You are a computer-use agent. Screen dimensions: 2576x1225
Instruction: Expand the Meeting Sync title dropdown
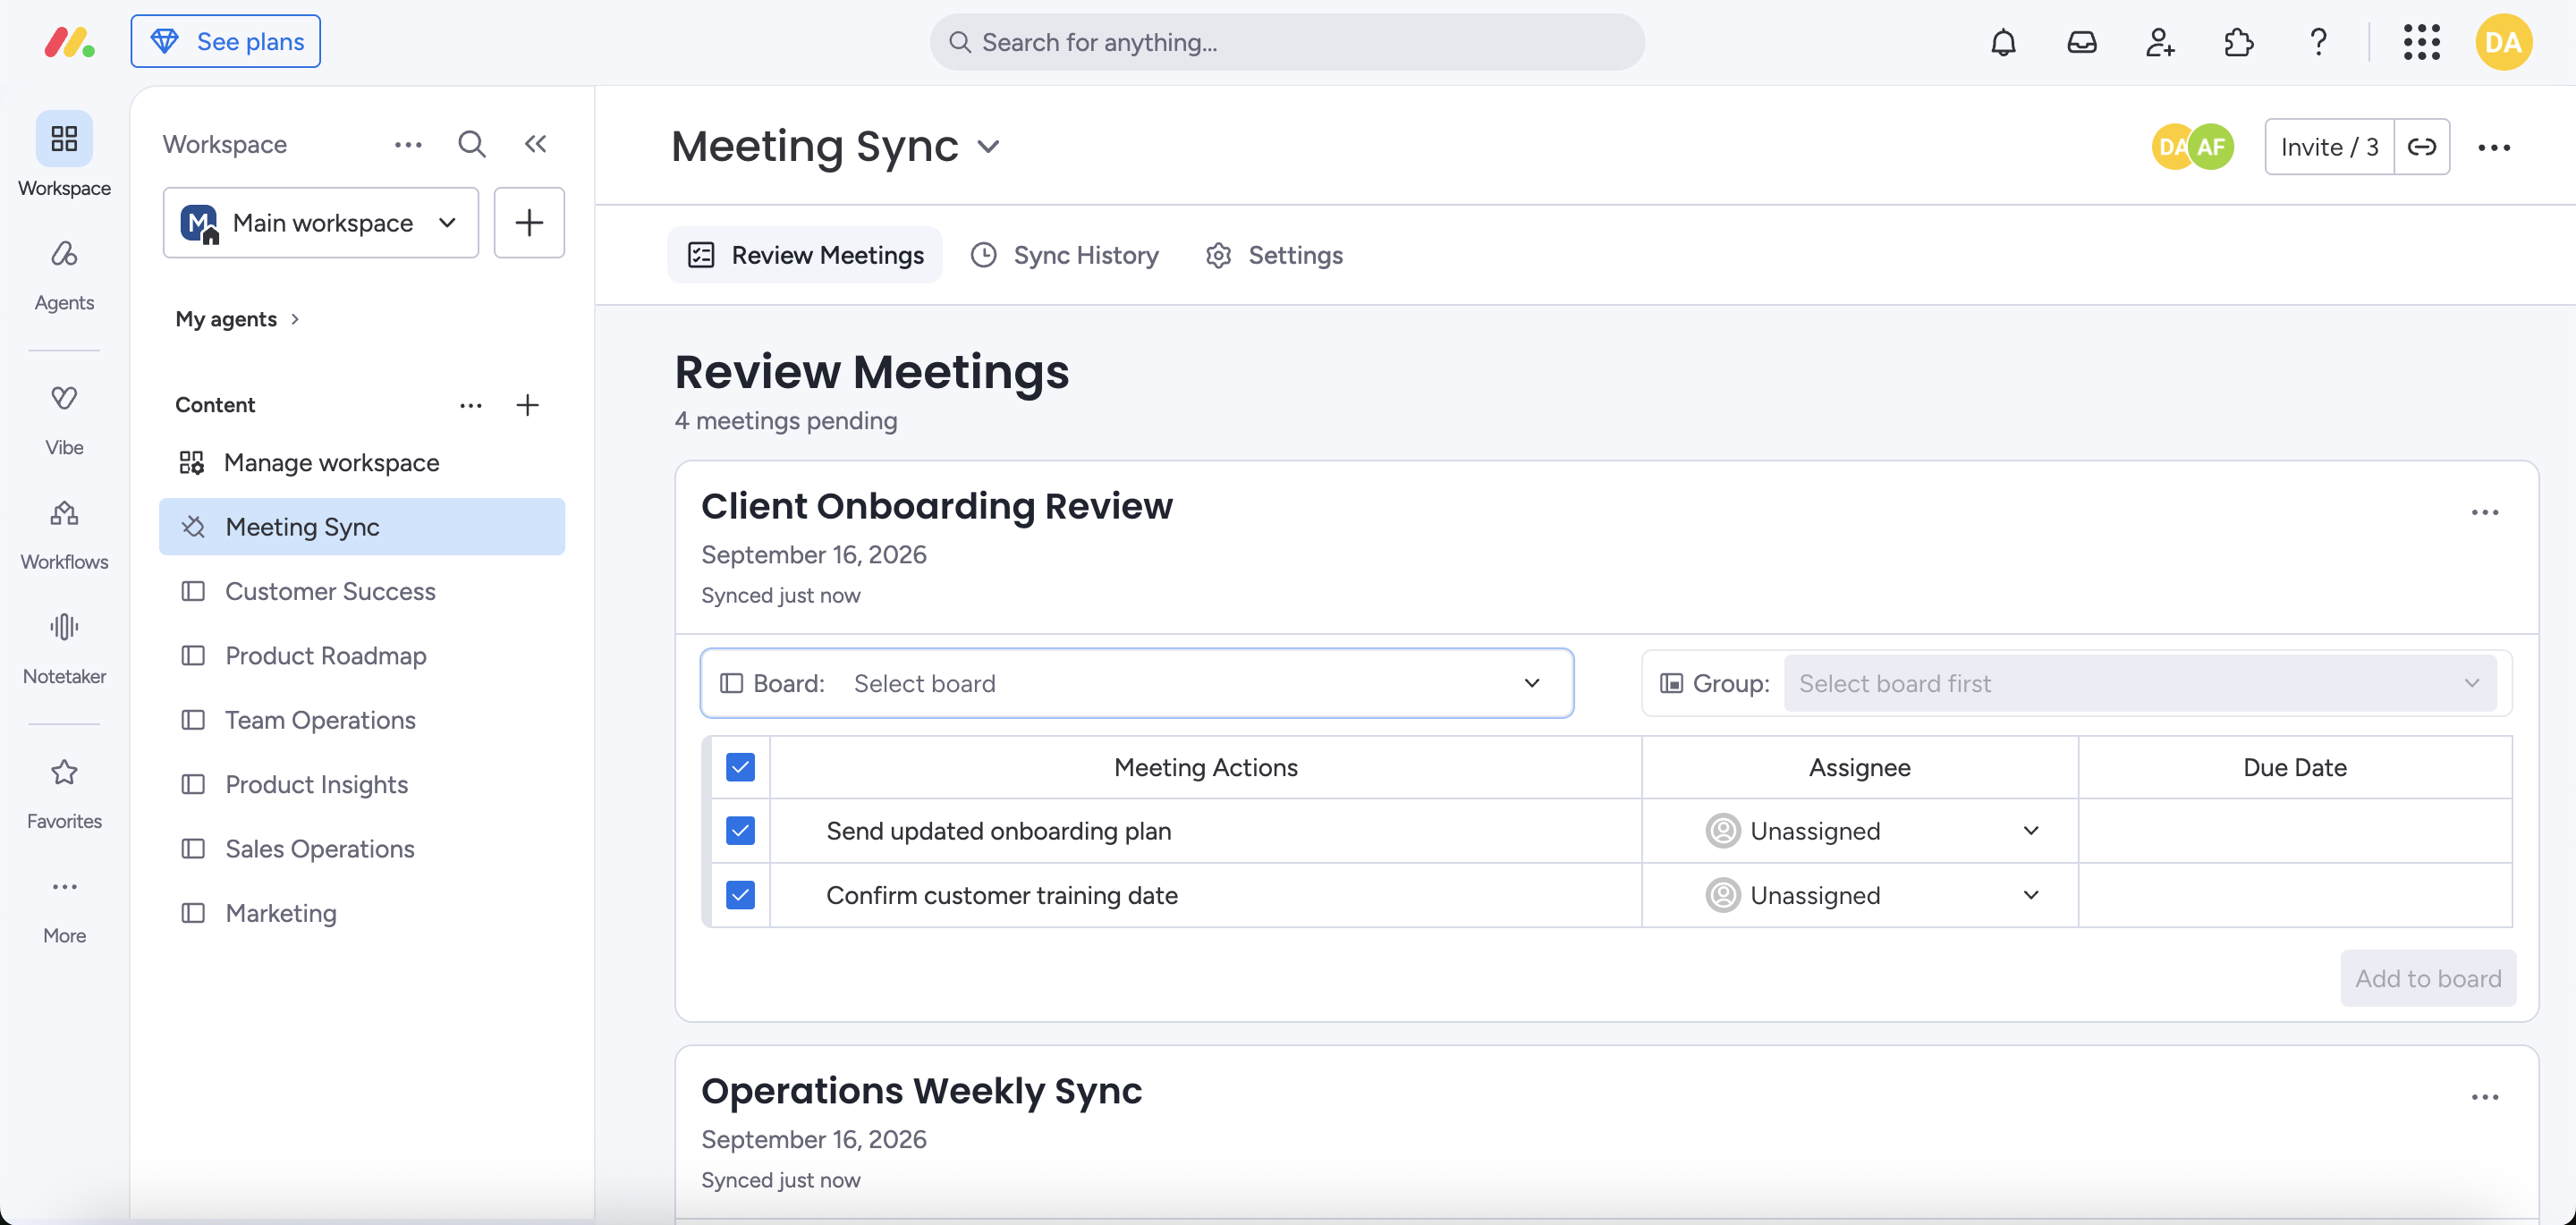point(988,146)
